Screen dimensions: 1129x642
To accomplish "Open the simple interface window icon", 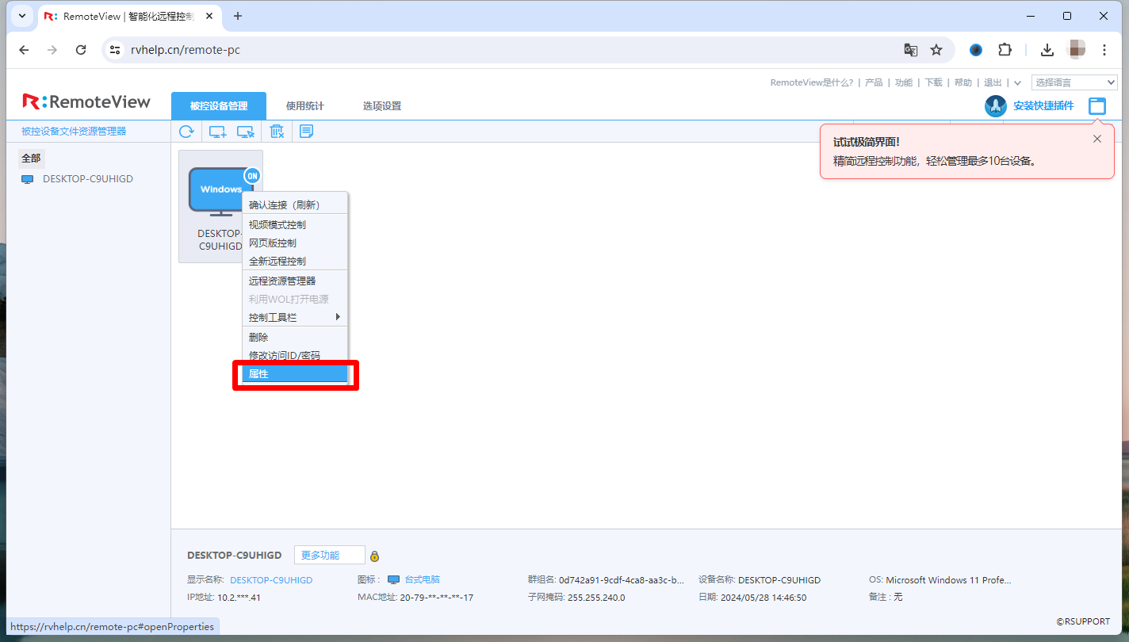I will click(x=1096, y=105).
